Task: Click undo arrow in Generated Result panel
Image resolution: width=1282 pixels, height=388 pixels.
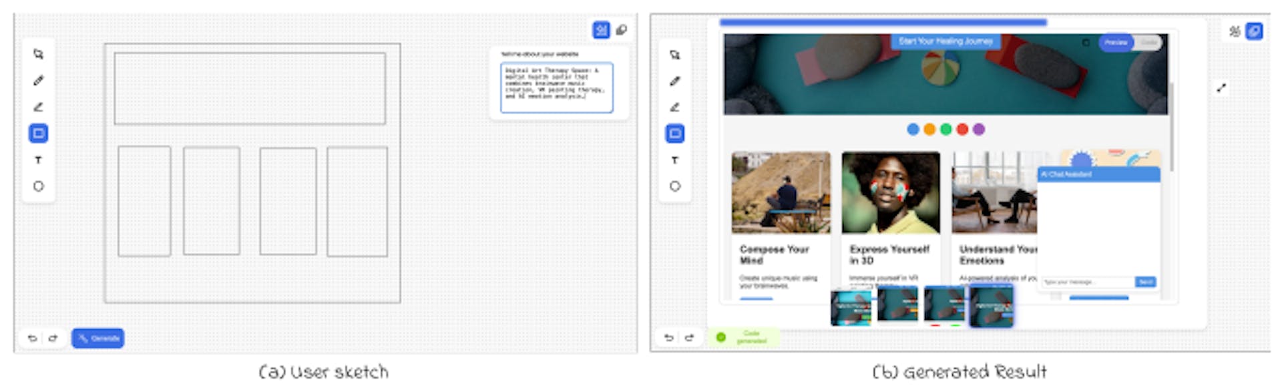Action: tap(669, 338)
